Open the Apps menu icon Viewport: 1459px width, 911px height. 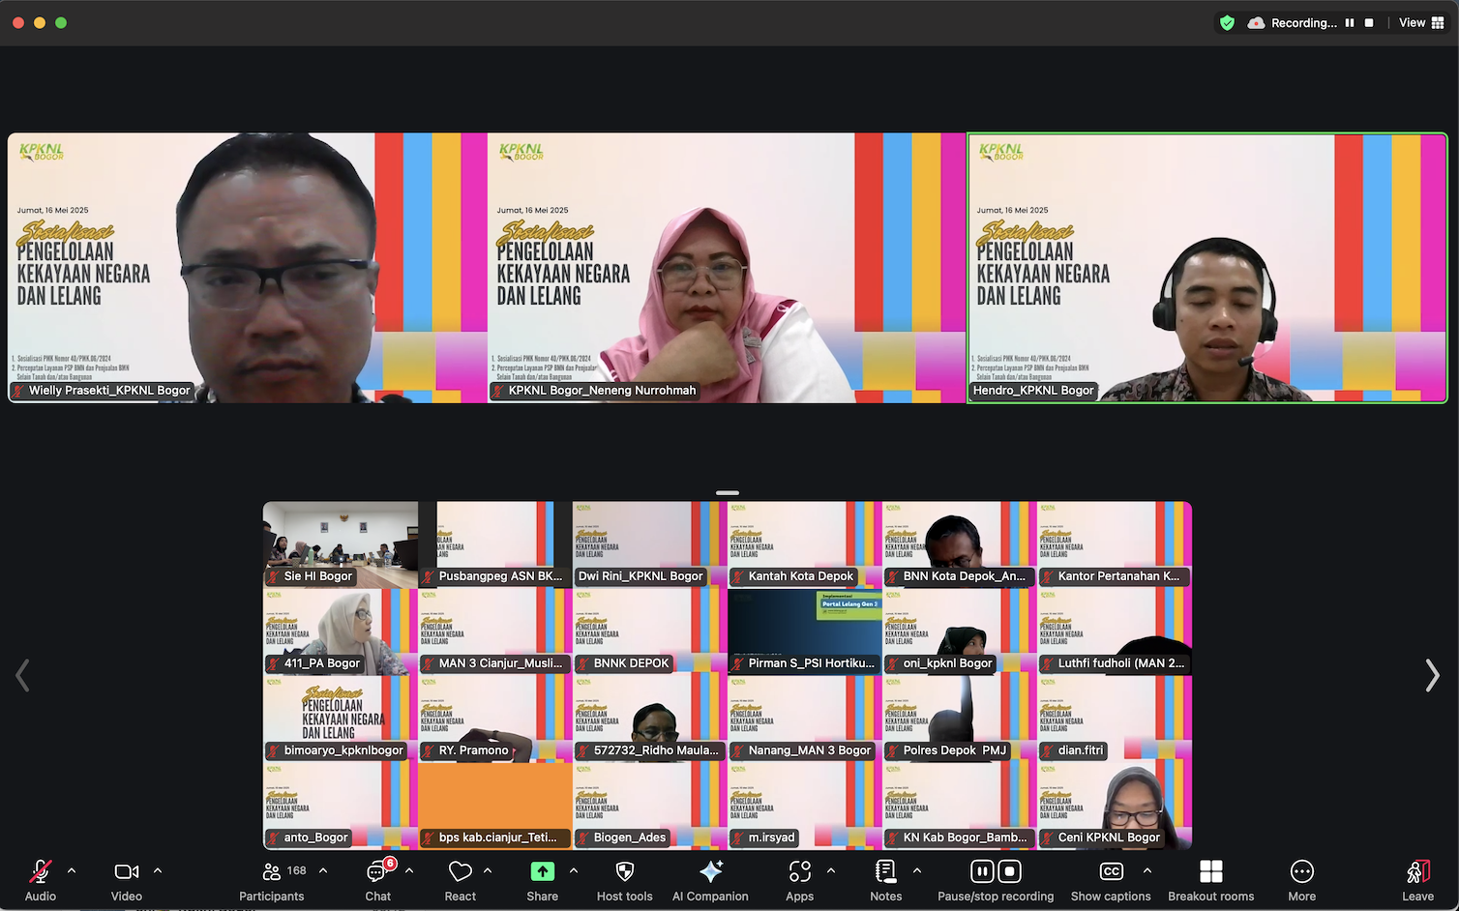point(800,872)
